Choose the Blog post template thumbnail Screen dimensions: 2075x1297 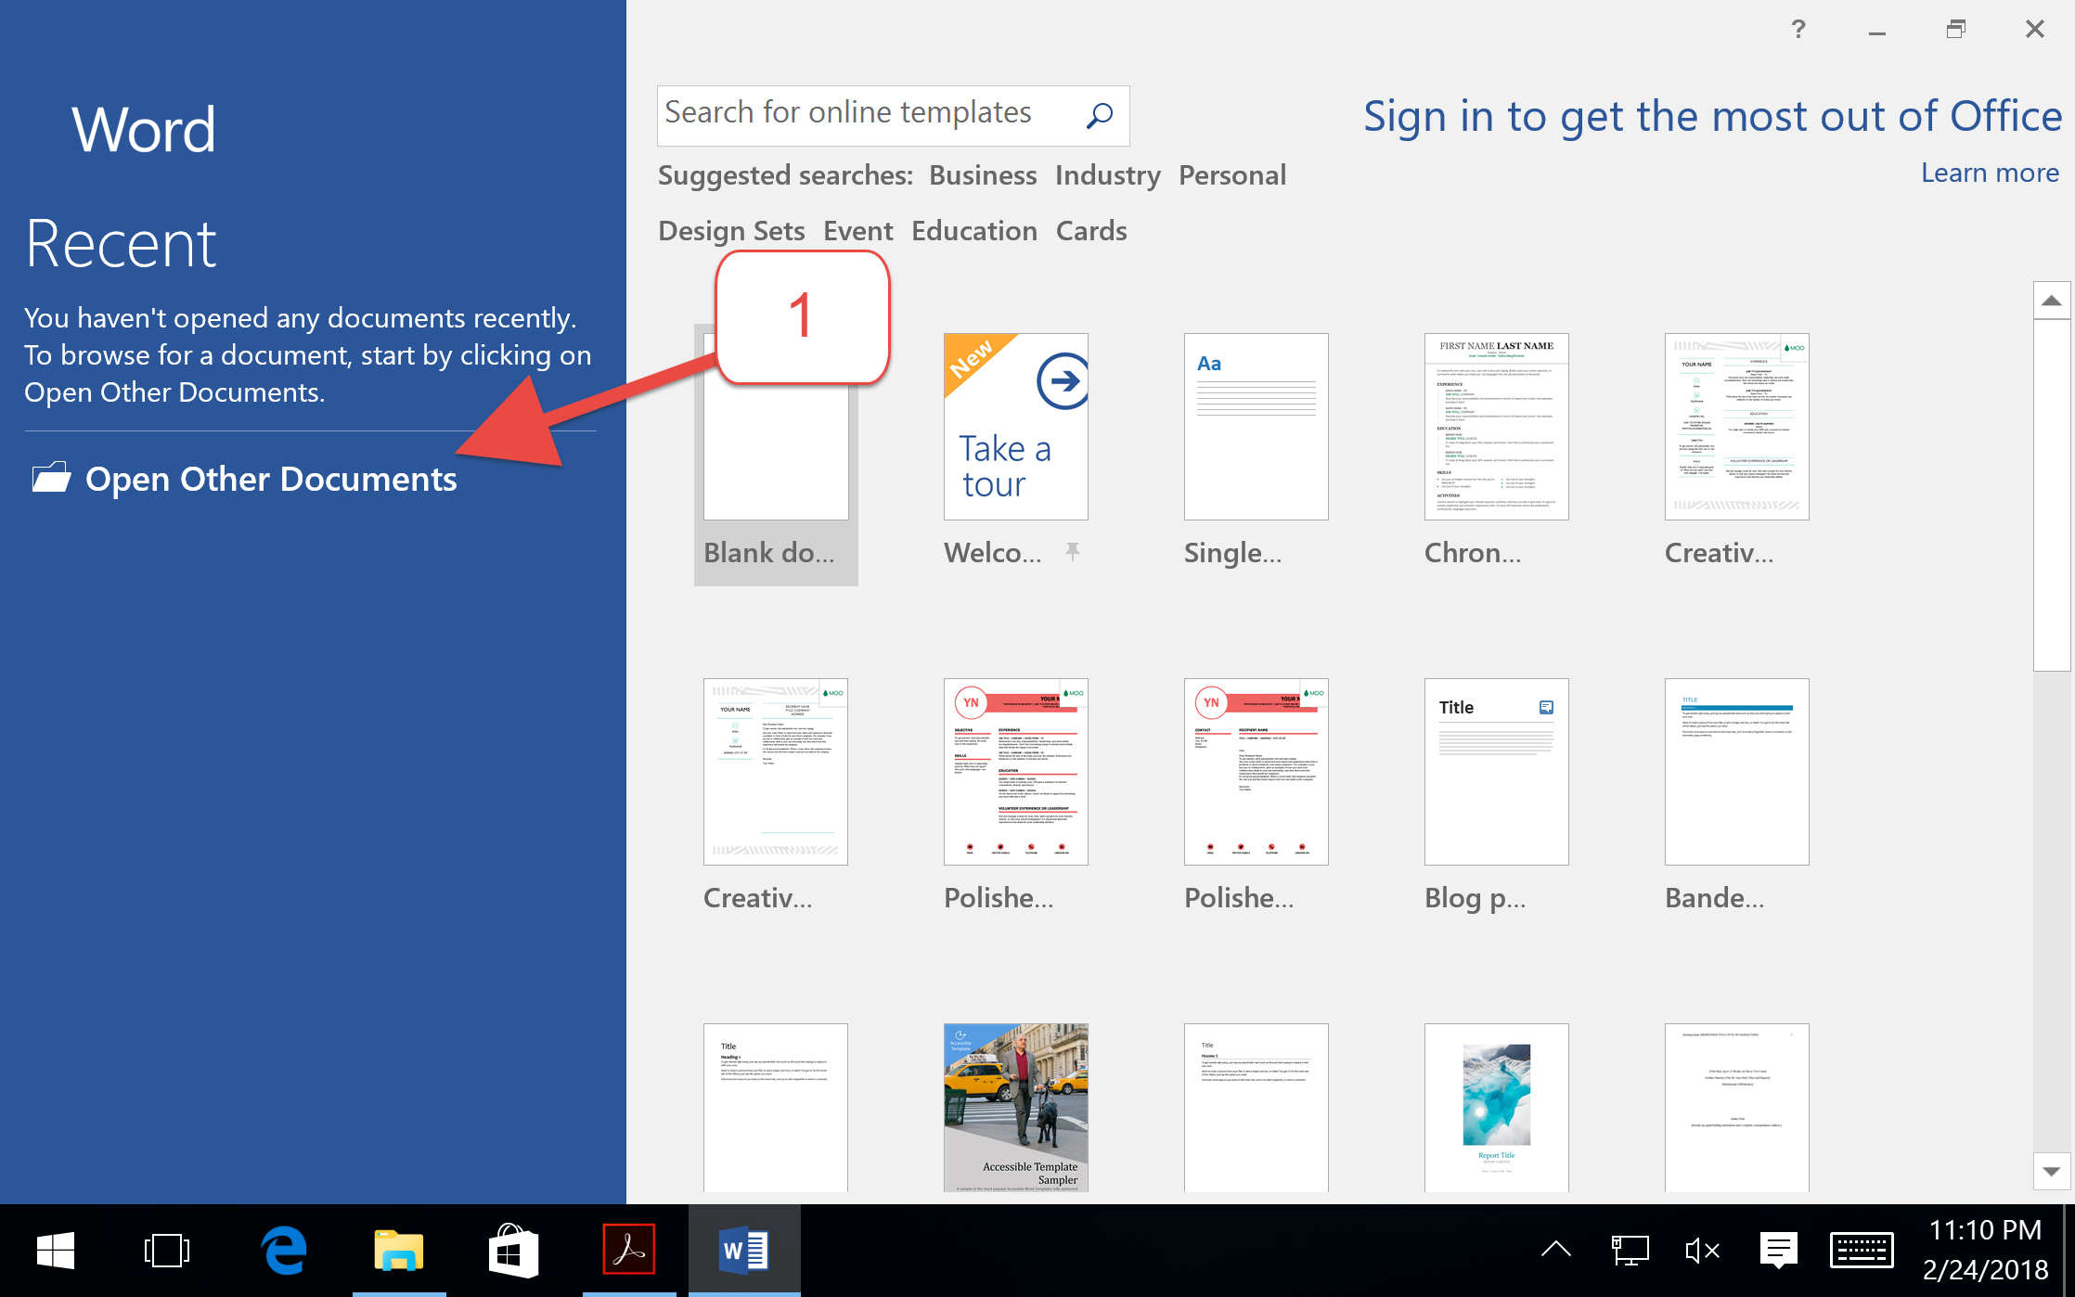pyautogui.click(x=1497, y=772)
